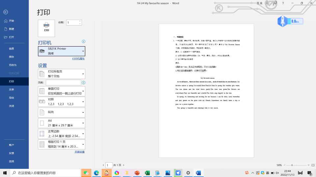The width and height of the screenshot is (316, 177).
Task: Open PowerPoint from the taskbar
Action: point(137,173)
